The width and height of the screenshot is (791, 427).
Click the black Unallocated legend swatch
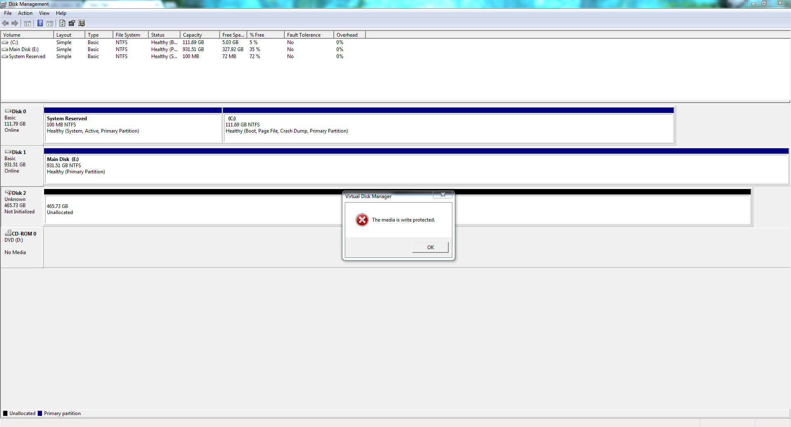pyautogui.click(x=5, y=413)
